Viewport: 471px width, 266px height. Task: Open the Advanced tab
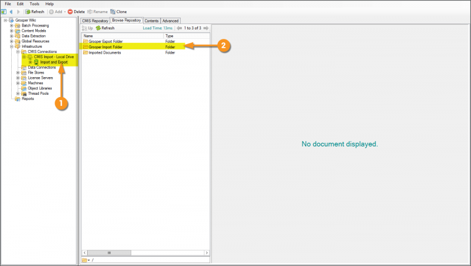(170, 21)
